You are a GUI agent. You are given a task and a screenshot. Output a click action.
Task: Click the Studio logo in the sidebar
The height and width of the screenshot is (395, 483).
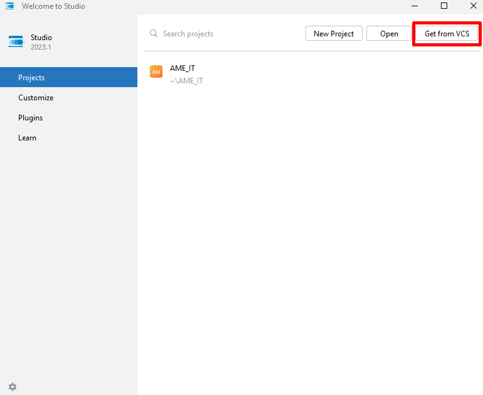[x=16, y=42]
